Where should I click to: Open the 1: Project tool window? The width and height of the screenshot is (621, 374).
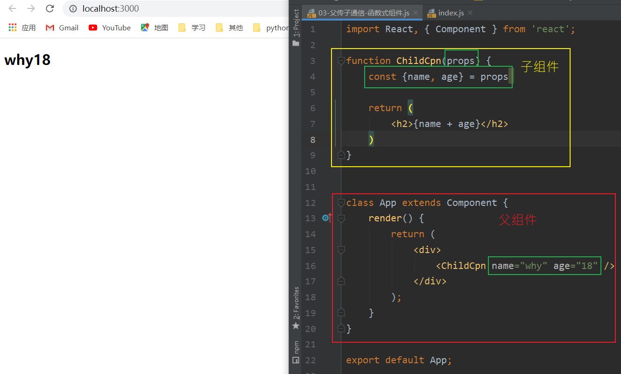click(x=296, y=23)
